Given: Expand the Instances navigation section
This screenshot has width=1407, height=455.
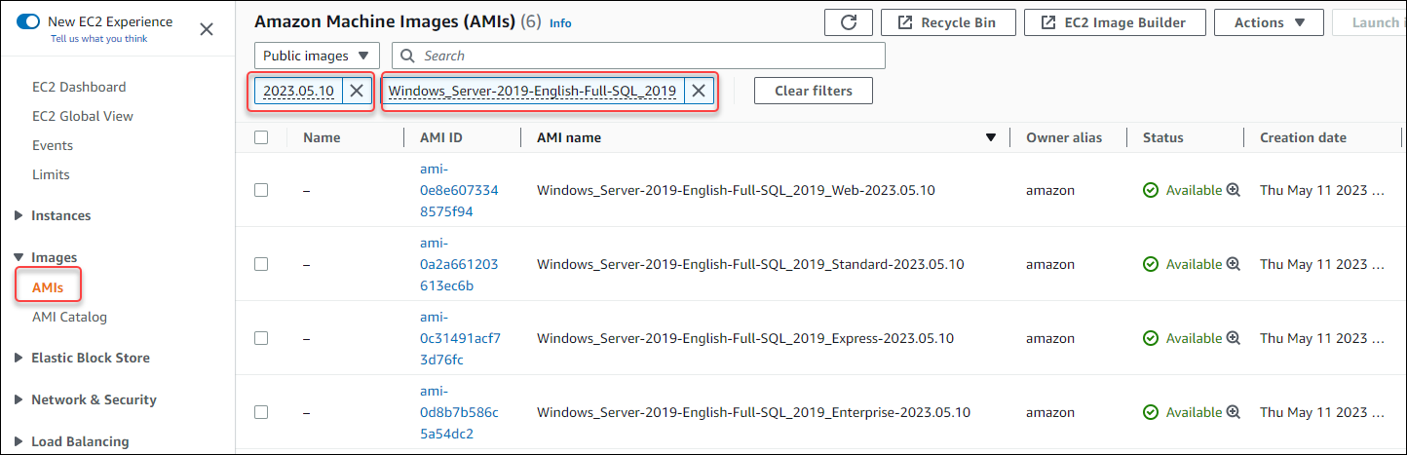Looking at the screenshot, I should [60, 215].
